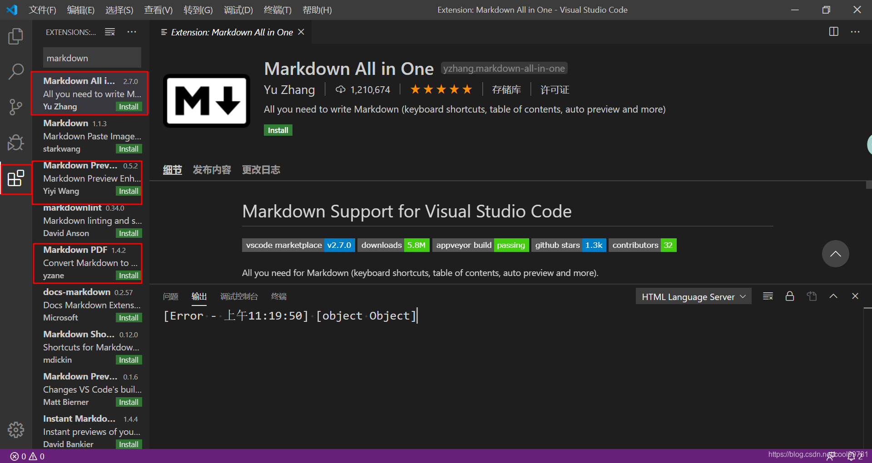Open editor more actions ellipsis
This screenshot has width=872, height=463.
tap(855, 32)
